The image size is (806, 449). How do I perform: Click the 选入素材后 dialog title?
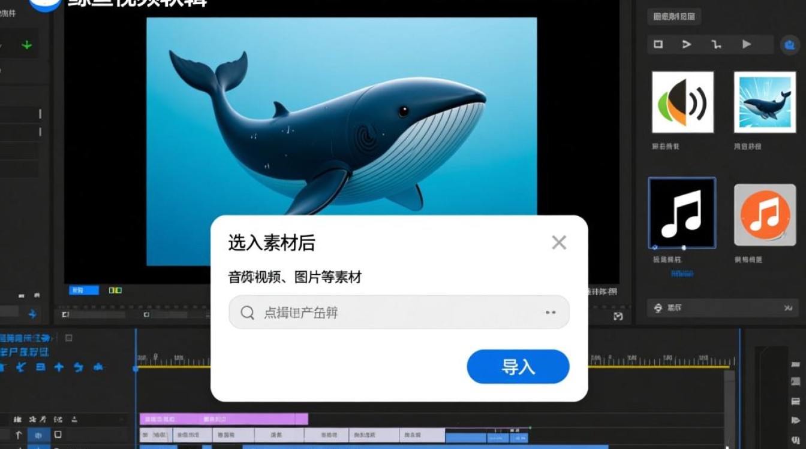coord(272,243)
